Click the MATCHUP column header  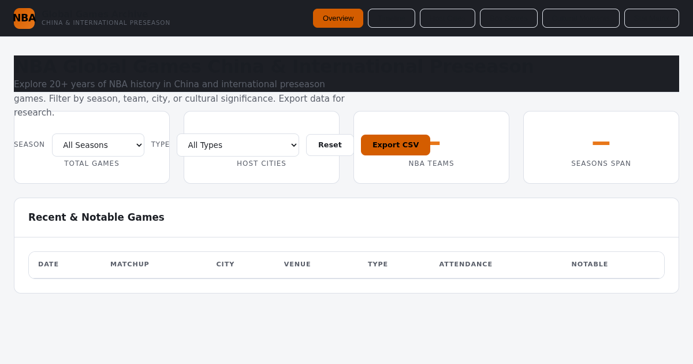click(130, 265)
